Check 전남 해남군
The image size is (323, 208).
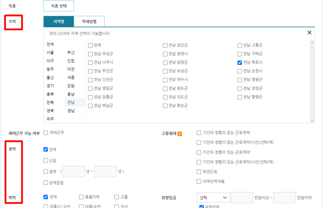pos(90,106)
